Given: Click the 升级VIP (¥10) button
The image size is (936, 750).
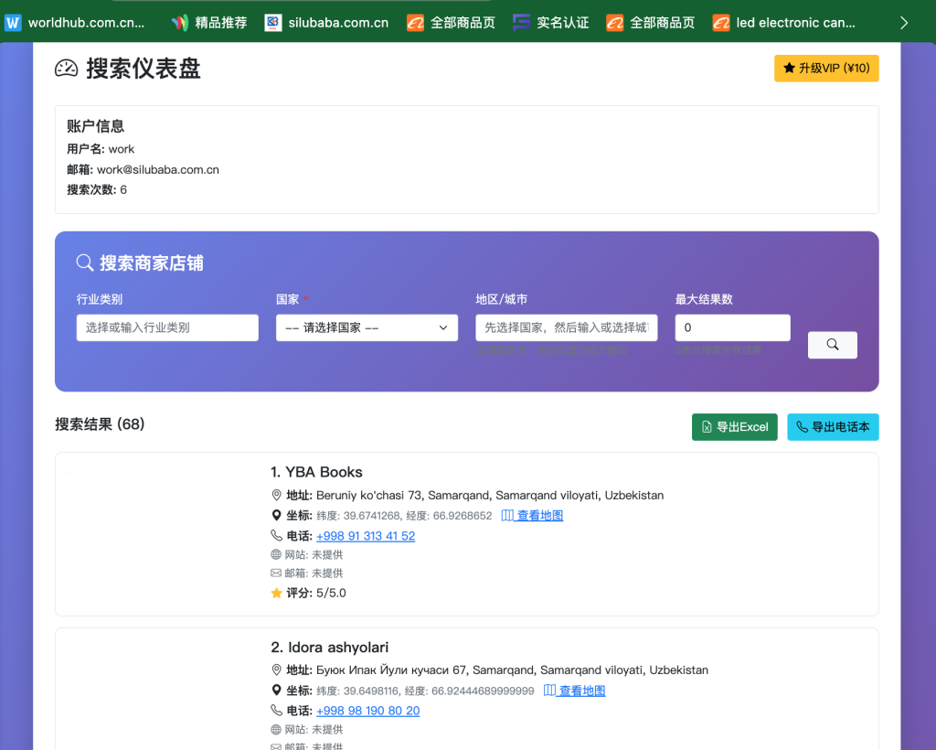Looking at the screenshot, I should [x=826, y=69].
